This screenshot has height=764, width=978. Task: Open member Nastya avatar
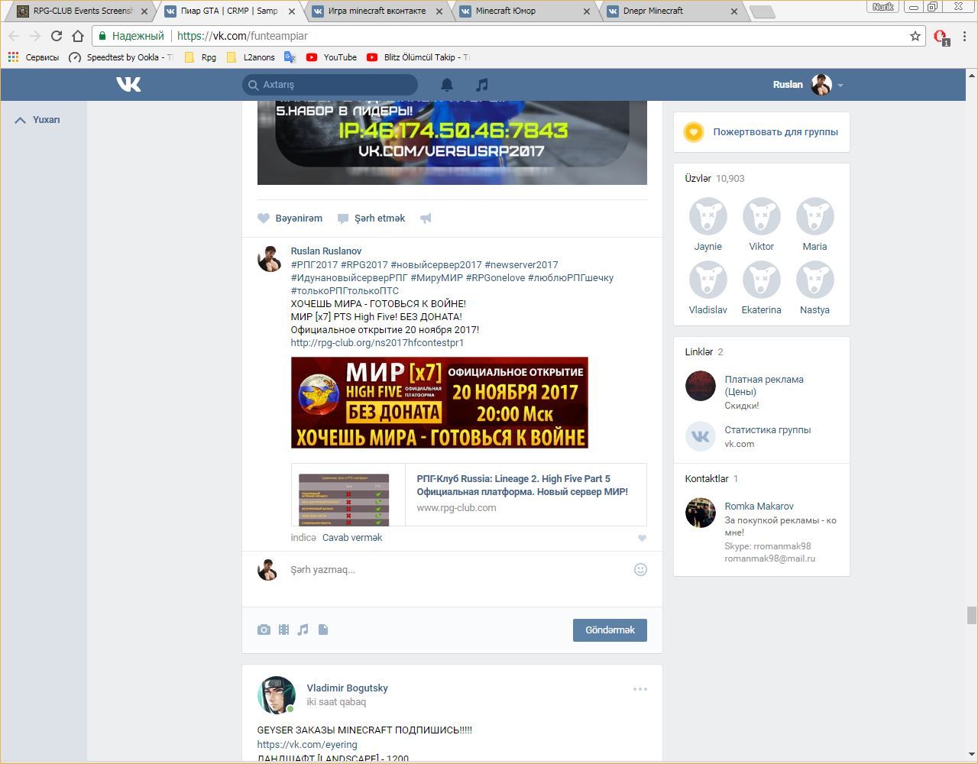click(x=814, y=280)
